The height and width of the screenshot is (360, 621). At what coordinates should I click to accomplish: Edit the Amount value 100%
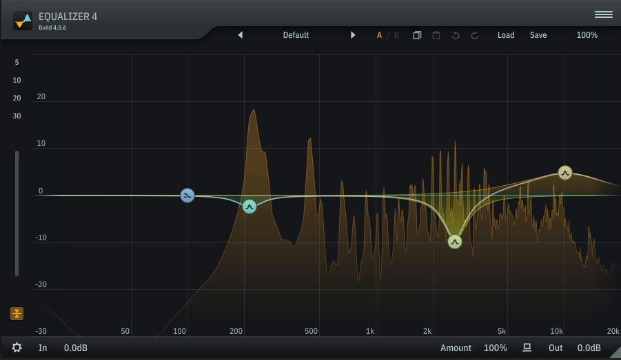(x=495, y=348)
